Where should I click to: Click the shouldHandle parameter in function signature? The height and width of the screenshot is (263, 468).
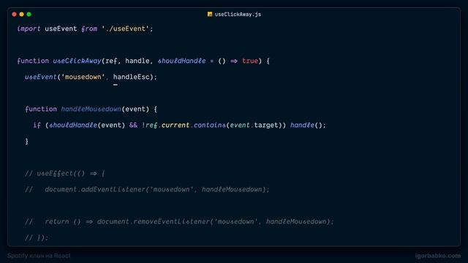coord(181,61)
